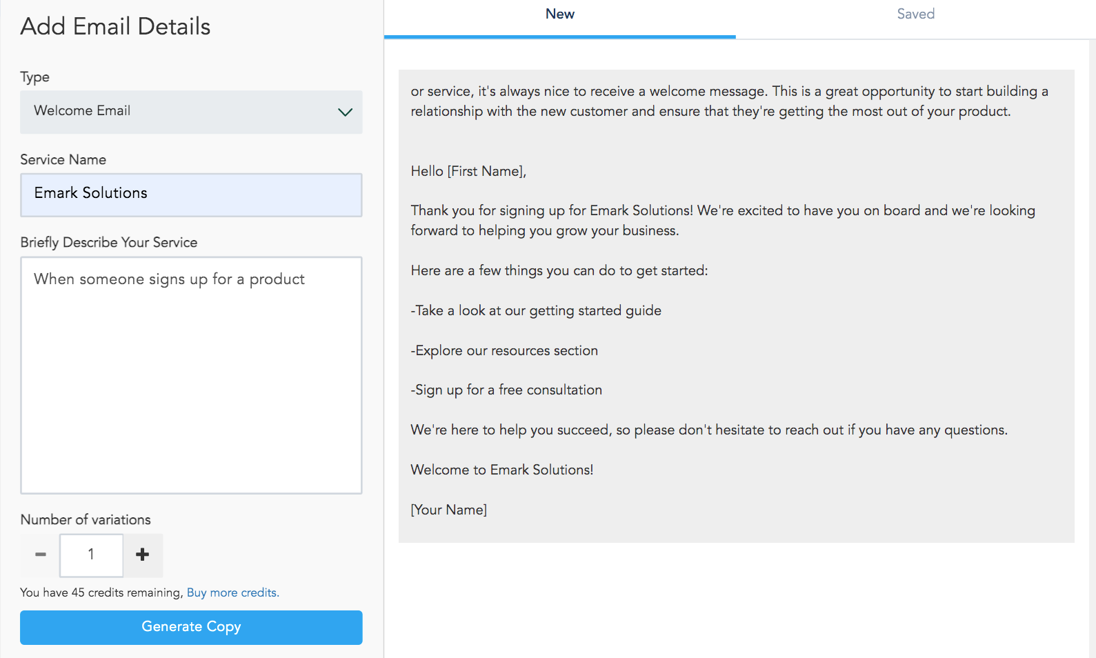This screenshot has height=658, width=1096.
Task: Select the generated welcome email result card
Action: pyautogui.click(x=736, y=306)
